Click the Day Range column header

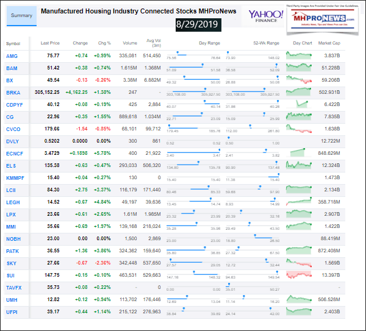point(209,43)
